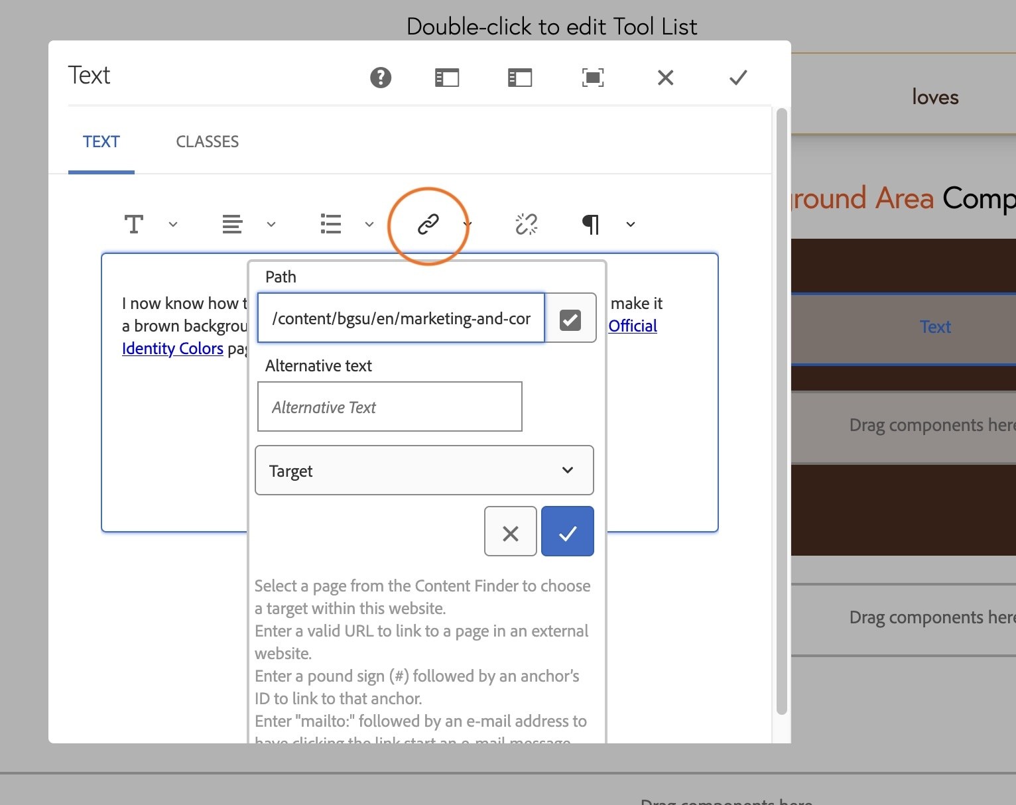
Task: Expand the list options chevron
Action: click(x=369, y=224)
